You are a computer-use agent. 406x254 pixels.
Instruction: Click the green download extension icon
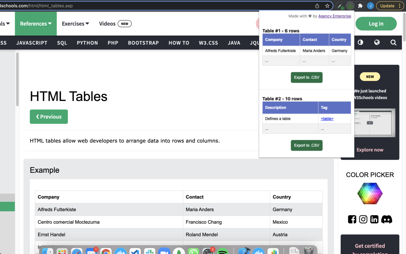pyautogui.click(x=350, y=5)
